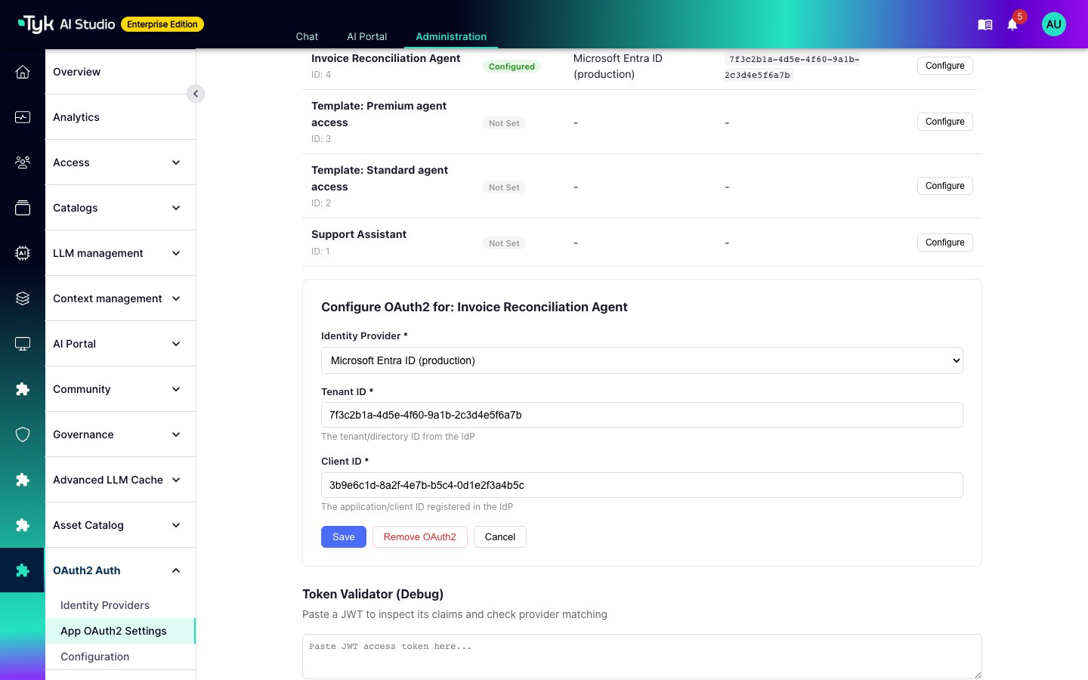Click the Community puzzle-piece icon
The image size is (1088, 680).
pos(23,389)
